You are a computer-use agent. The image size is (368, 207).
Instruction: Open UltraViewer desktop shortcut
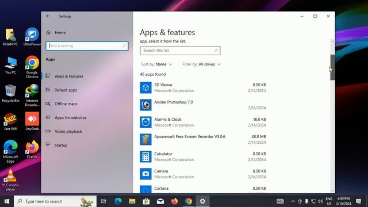point(32,37)
